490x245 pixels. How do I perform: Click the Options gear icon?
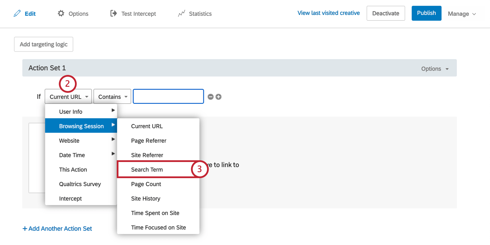click(x=61, y=13)
